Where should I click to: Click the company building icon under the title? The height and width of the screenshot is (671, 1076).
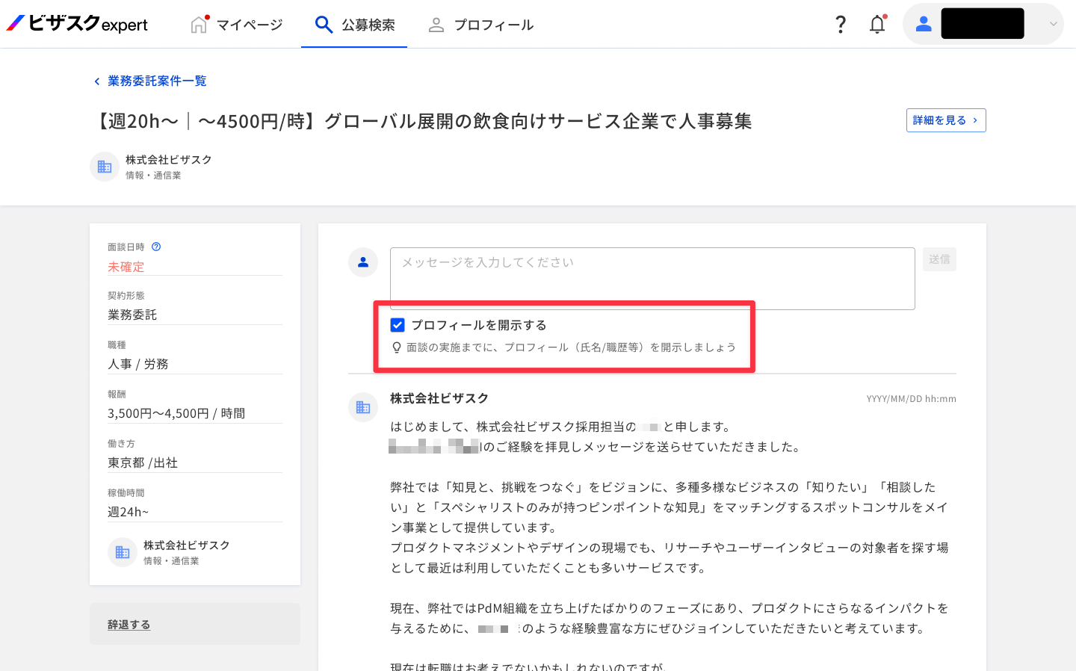tap(105, 167)
